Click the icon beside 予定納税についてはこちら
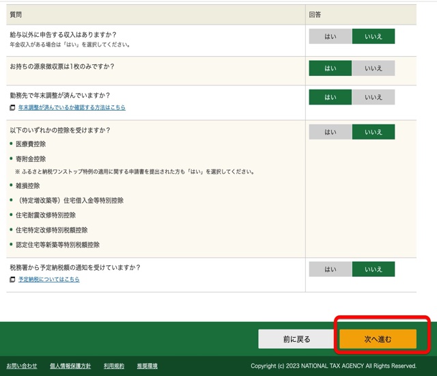 click(x=12, y=280)
